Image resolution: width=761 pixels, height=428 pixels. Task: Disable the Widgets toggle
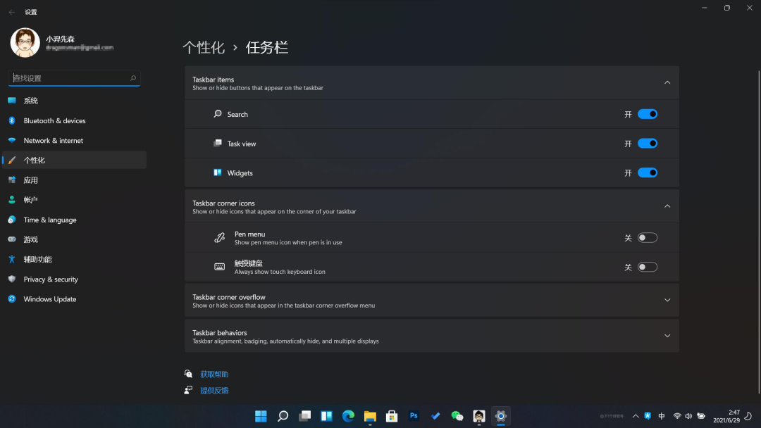click(x=648, y=172)
